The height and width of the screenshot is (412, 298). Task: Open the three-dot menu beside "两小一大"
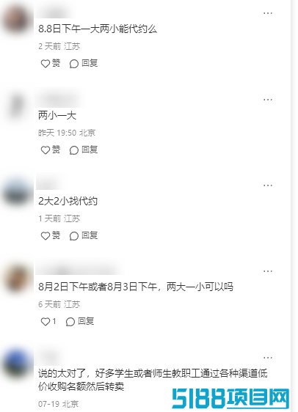click(268, 100)
